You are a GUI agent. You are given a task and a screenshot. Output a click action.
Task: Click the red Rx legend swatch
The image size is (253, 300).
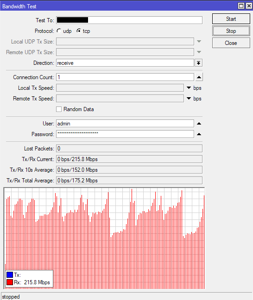[10, 282]
